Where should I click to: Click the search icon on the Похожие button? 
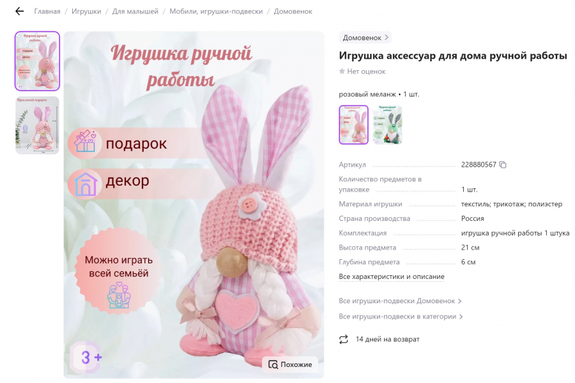point(273,364)
